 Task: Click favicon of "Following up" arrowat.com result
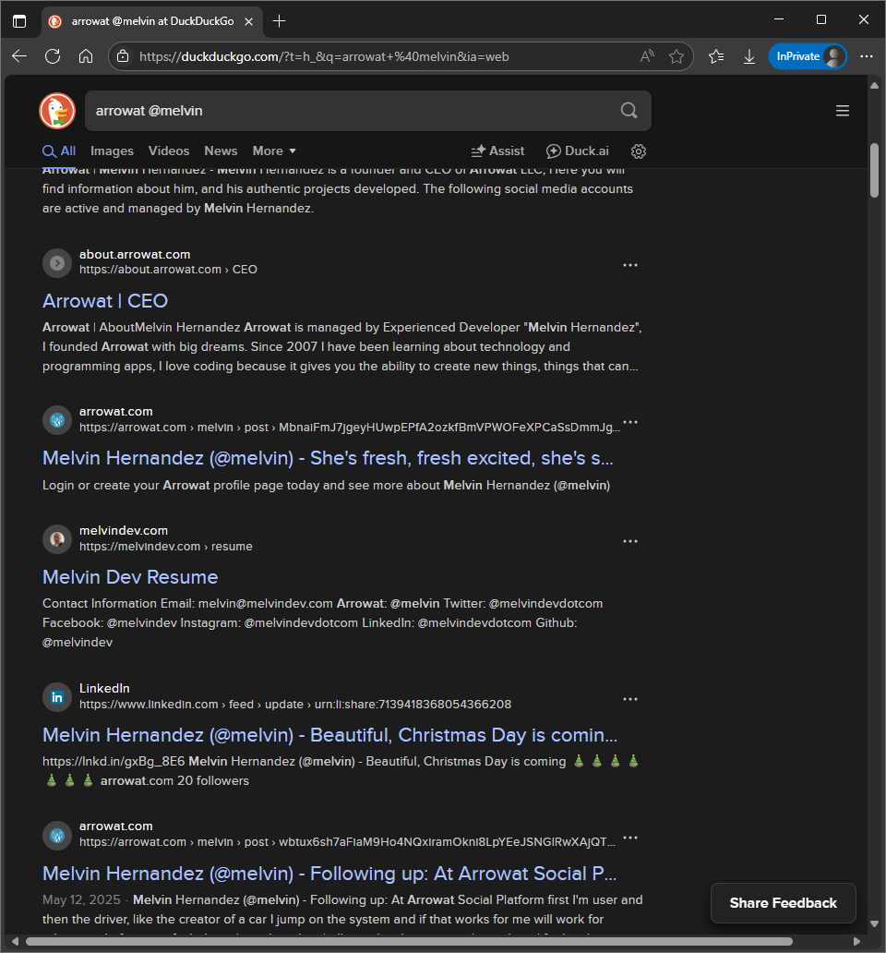(x=57, y=836)
